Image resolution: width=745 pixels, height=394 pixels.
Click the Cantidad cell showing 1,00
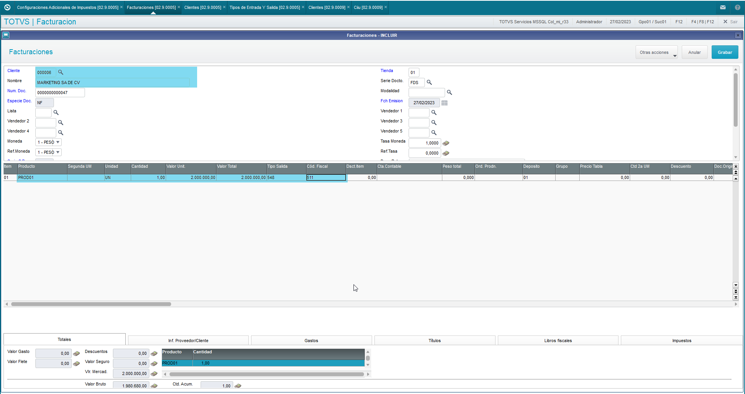148,177
